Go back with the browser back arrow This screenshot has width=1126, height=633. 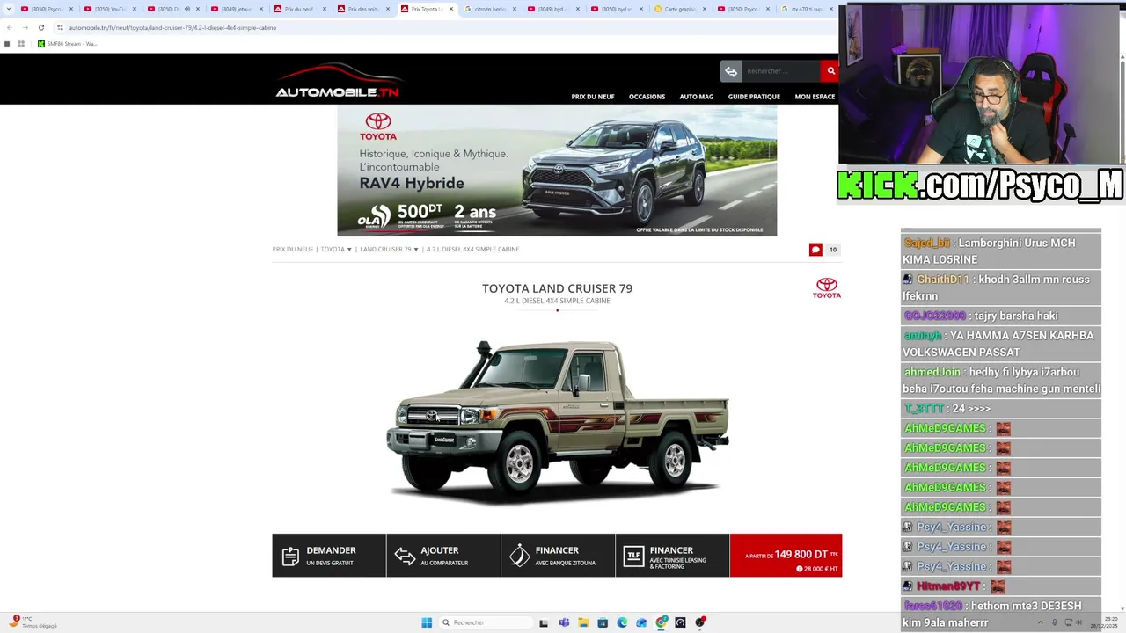pos(10,27)
